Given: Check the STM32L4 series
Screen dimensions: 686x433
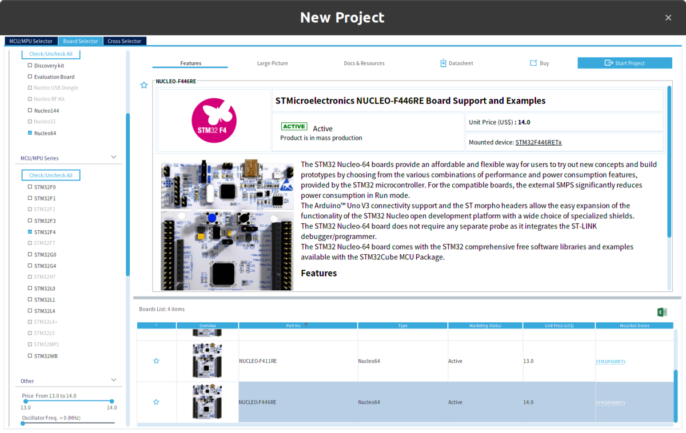Looking at the screenshot, I should pos(30,311).
